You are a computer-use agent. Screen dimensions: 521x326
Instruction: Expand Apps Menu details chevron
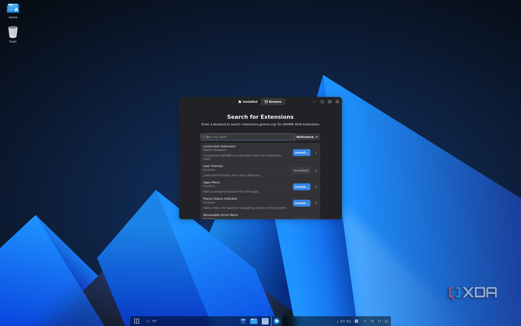point(316,187)
